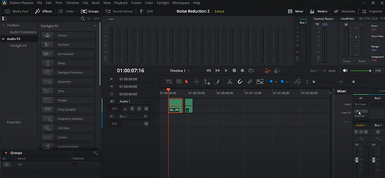Click the blue marker icon

282,82
